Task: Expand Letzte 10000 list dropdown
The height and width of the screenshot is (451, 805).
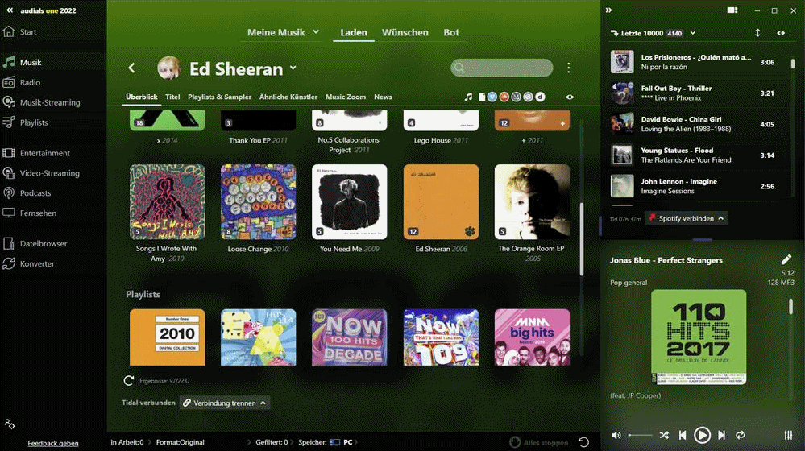Action: (692, 33)
